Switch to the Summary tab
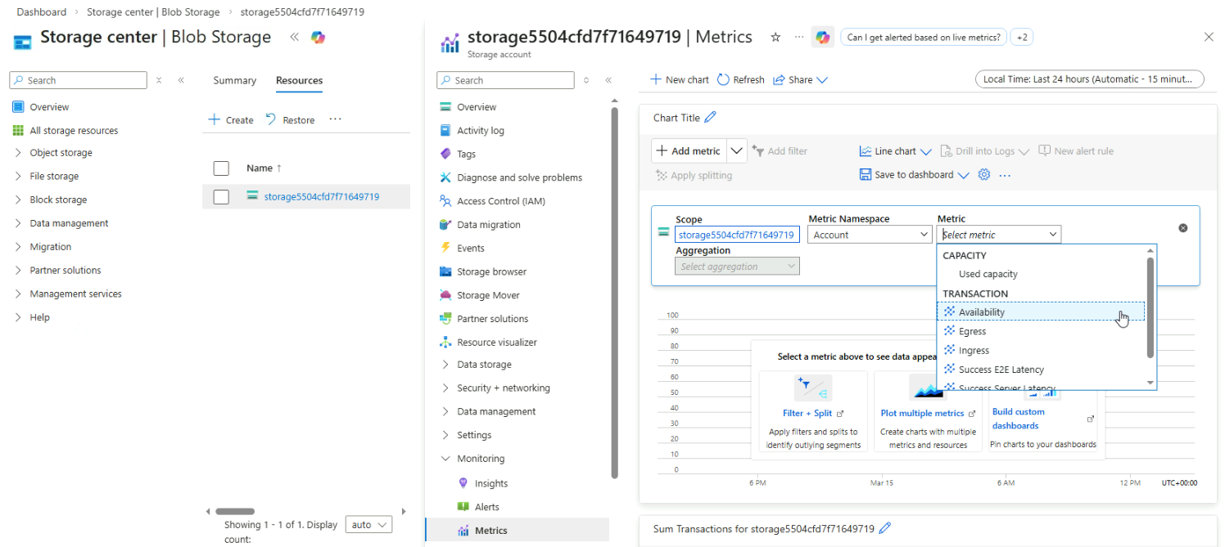 (x=234, y=80)
